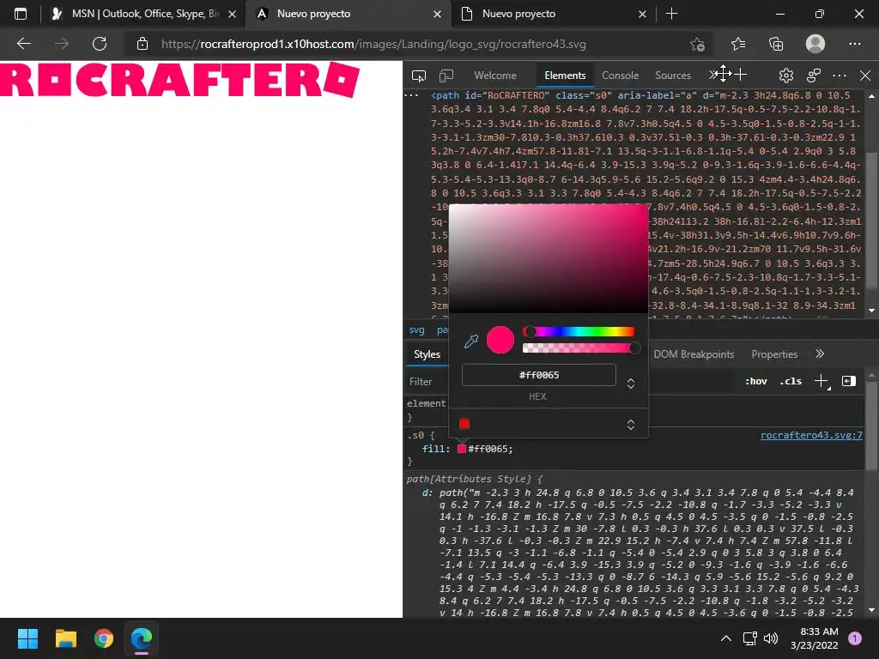Viewport: 879px width, 659px height.
Task: Open the volume control
Action: (x=772, y=638)
